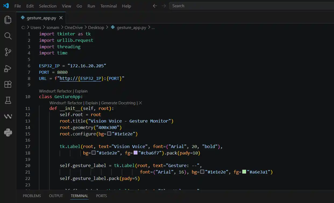
Task: Switch to the TERMINAL panel tab
Action: point(79,196)
